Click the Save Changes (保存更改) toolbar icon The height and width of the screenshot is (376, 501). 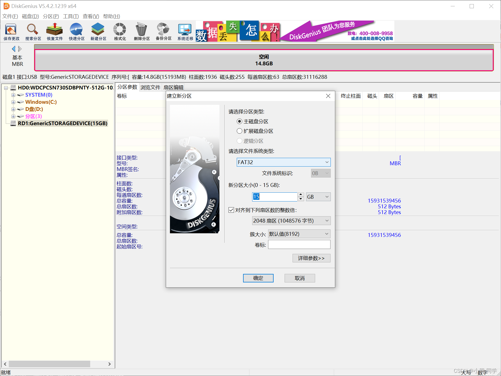[11, 32]
